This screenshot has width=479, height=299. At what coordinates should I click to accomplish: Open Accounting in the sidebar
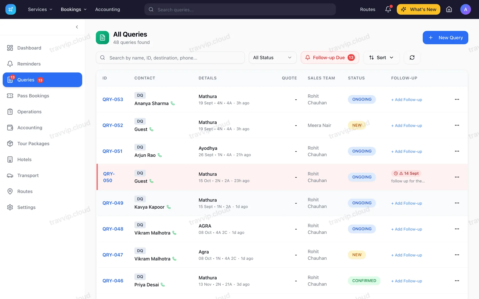pos(42,128)
